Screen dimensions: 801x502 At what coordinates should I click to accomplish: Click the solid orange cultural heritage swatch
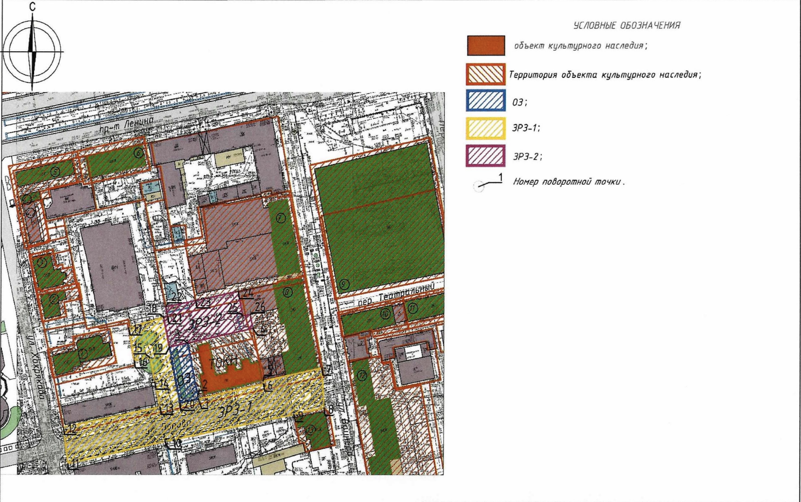coord(486,46)
